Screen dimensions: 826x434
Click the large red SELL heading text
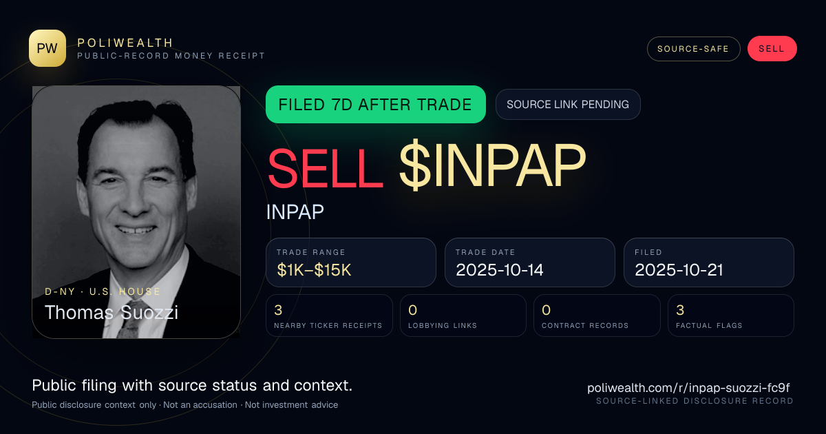click(x=325, y=167)
